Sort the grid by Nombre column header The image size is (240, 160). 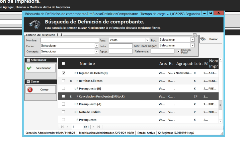pos(87,63)
